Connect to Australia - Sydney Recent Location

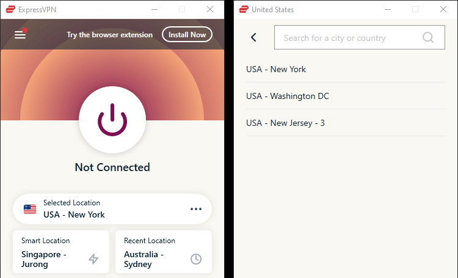tap(164, 252)
